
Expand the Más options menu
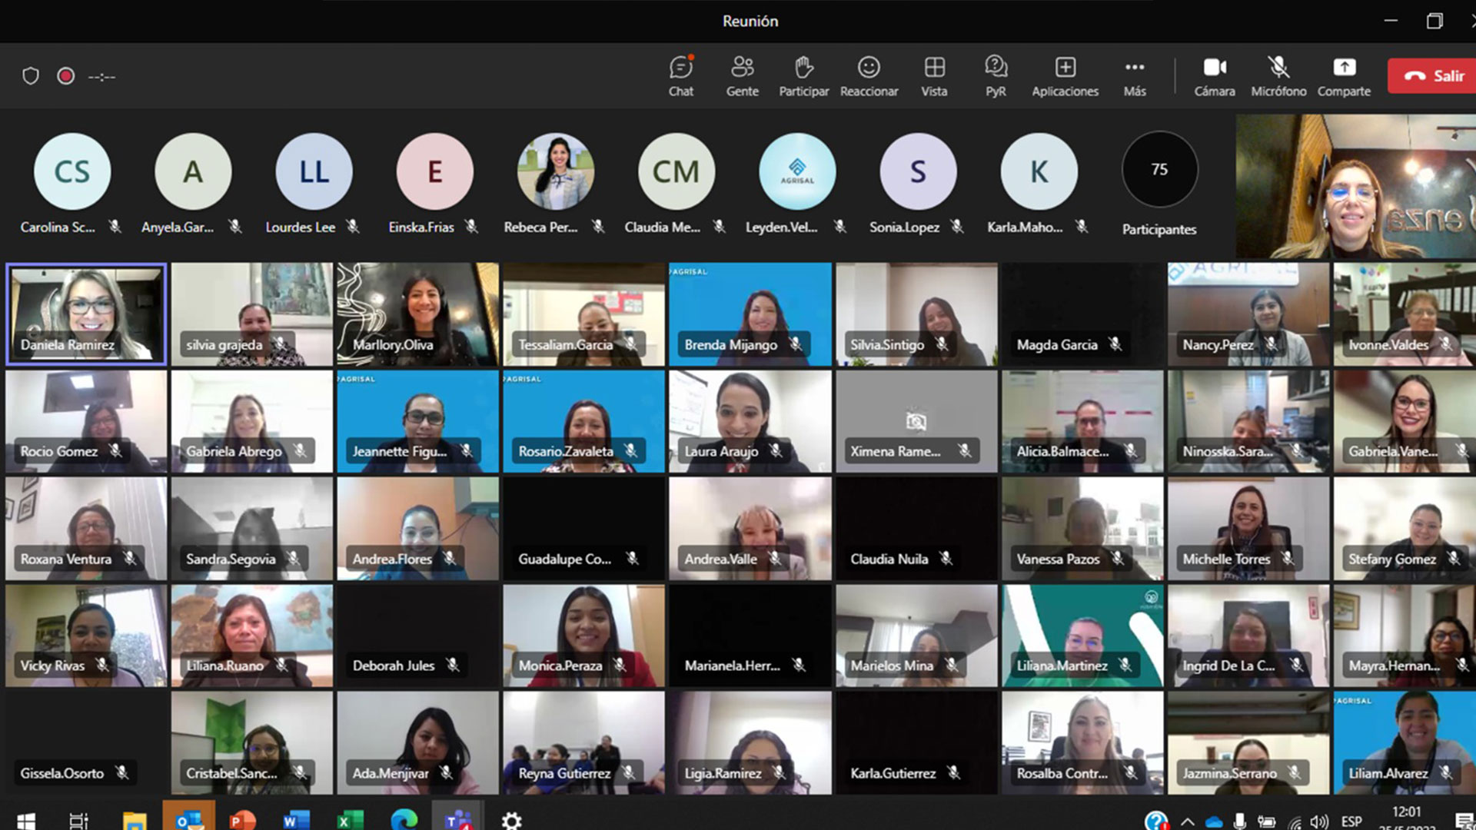pos(1135,76)
